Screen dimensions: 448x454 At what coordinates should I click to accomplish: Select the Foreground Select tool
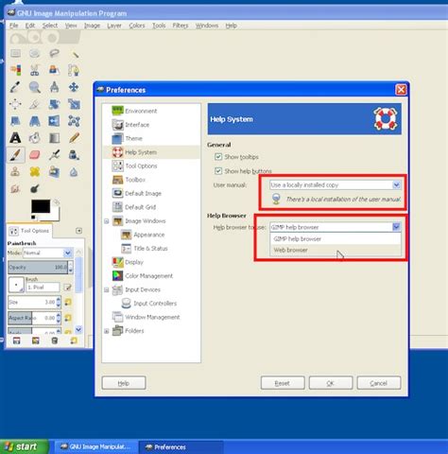(x=54, y=70)
